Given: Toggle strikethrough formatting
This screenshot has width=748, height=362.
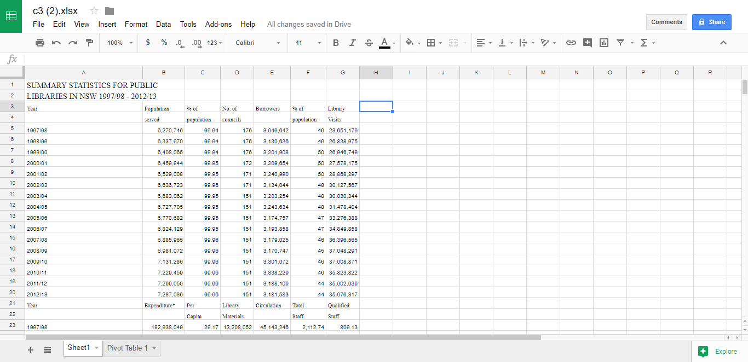Looking at the screenshot, I should pos(369,43).
